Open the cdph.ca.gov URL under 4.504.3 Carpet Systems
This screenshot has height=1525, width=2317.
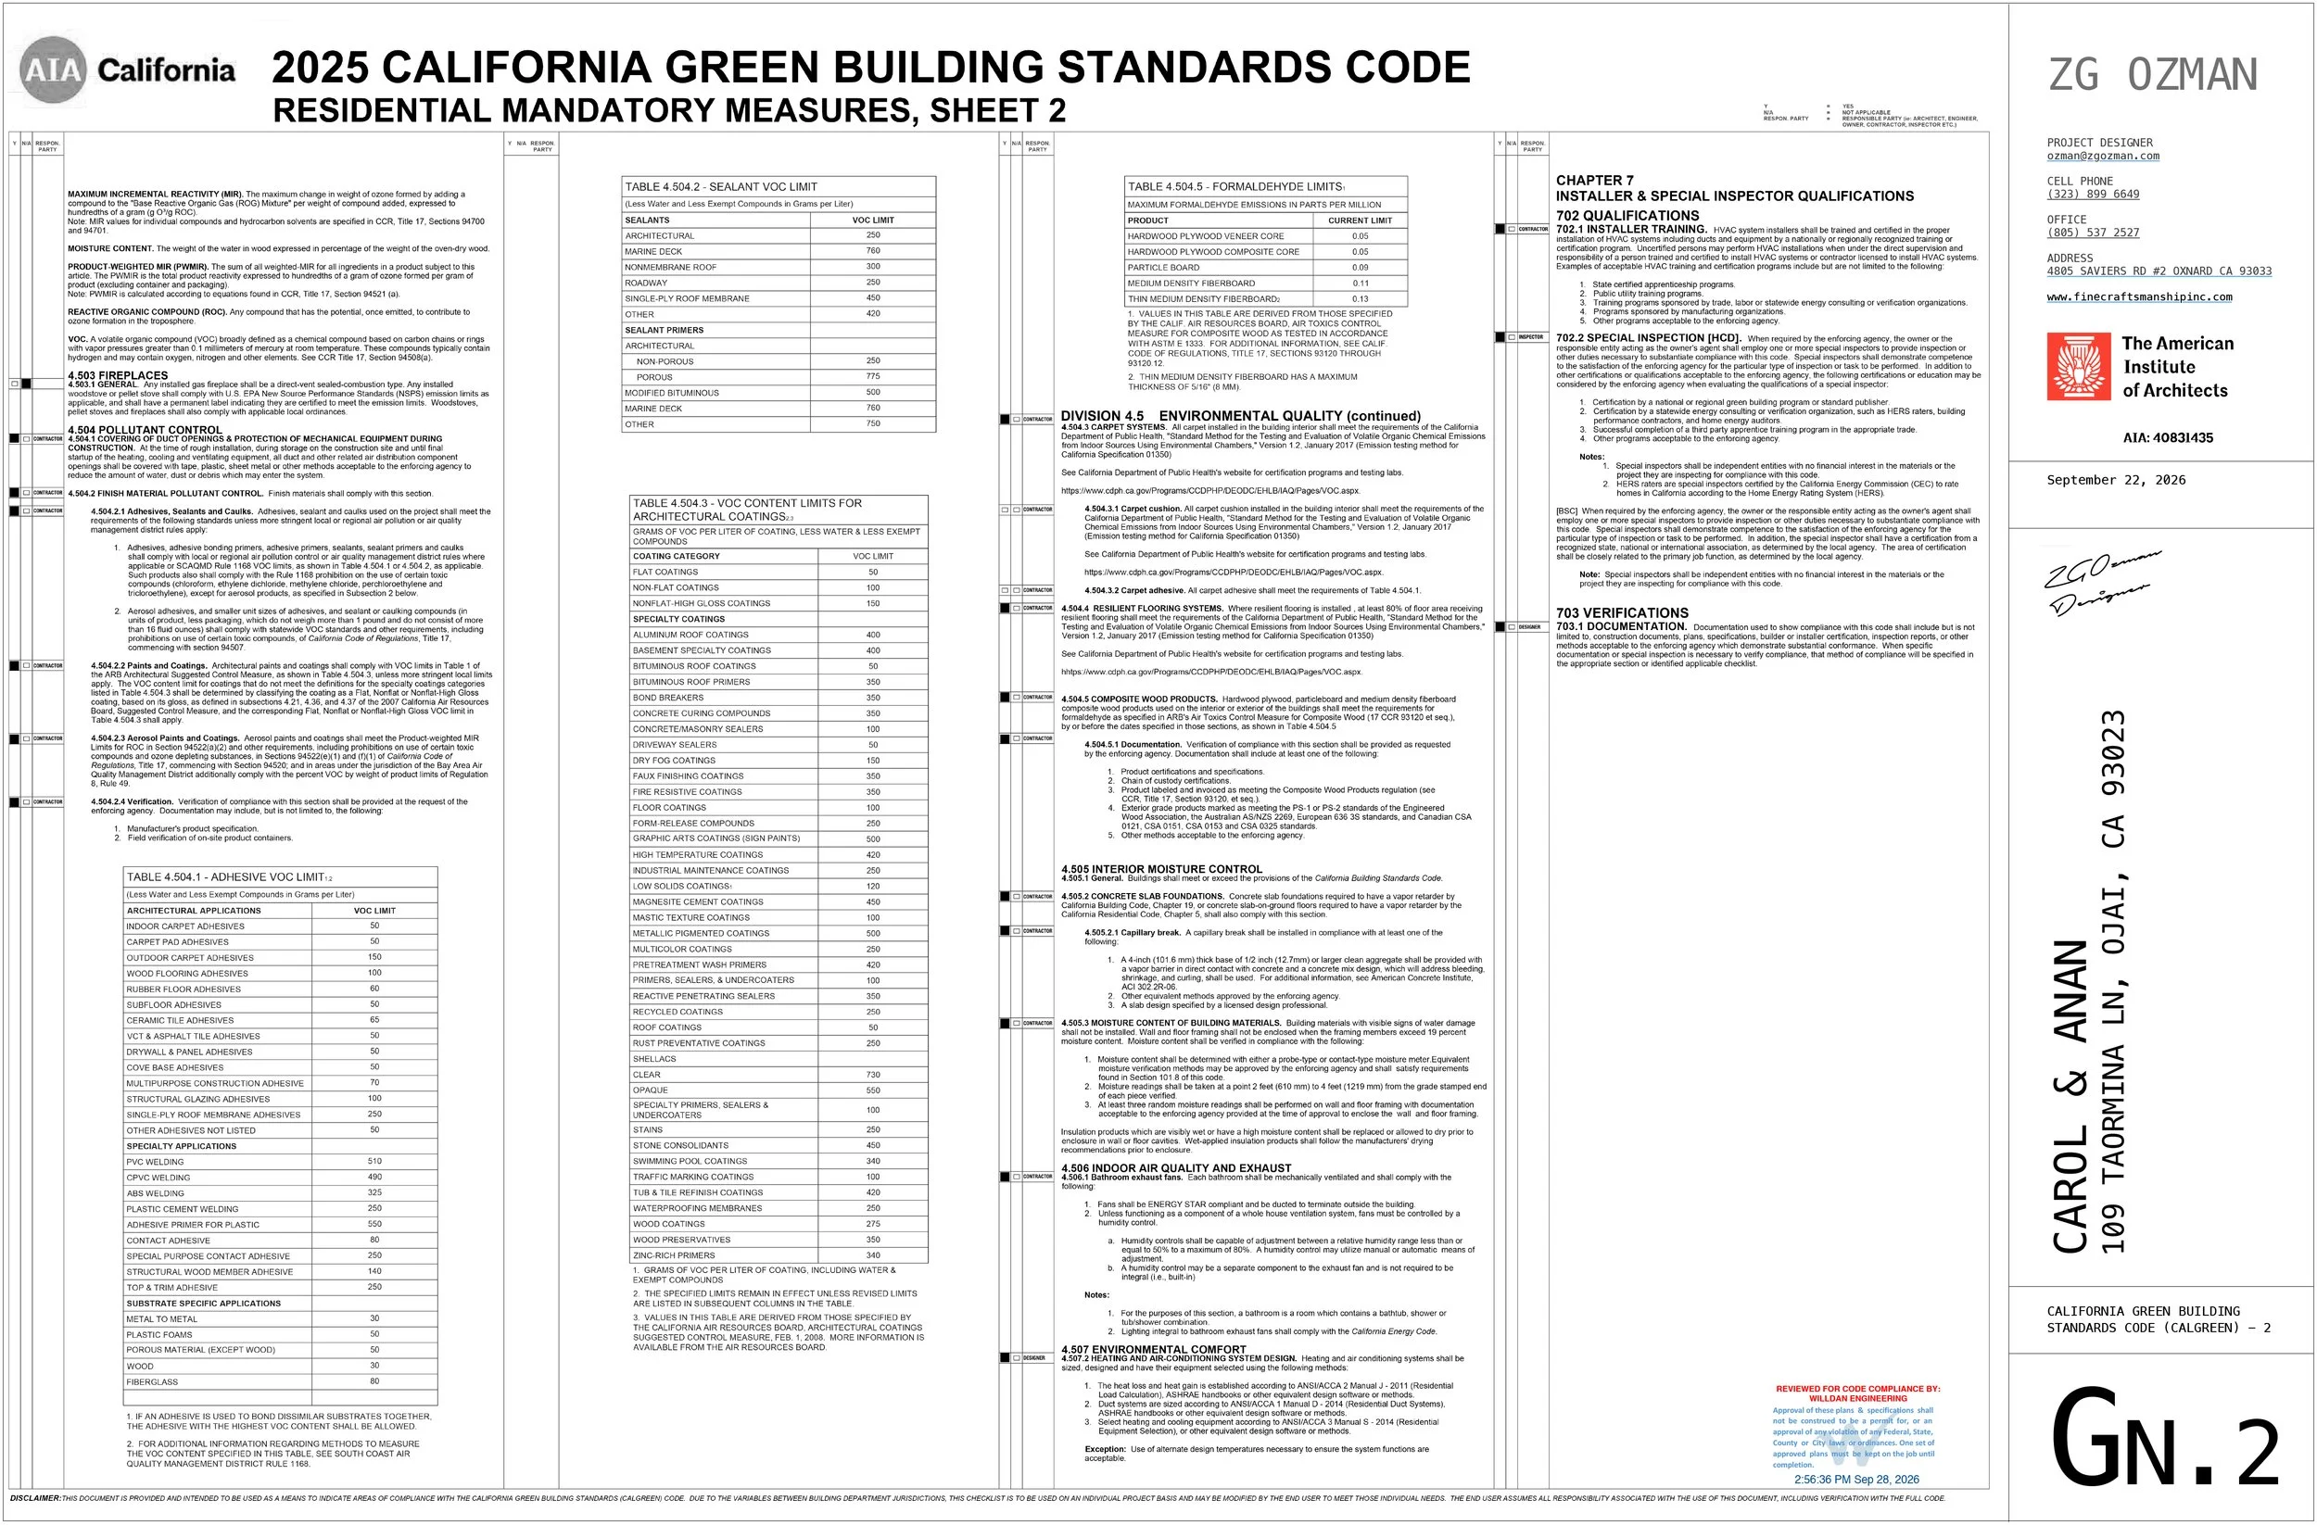pos(1210,491)
